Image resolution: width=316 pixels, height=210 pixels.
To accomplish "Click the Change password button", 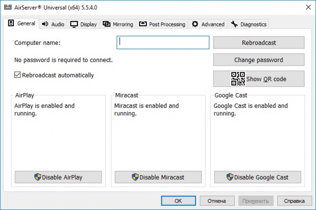I will tap(259, 60).
